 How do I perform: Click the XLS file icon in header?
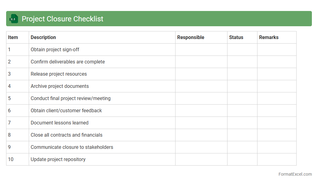[14, 19]
